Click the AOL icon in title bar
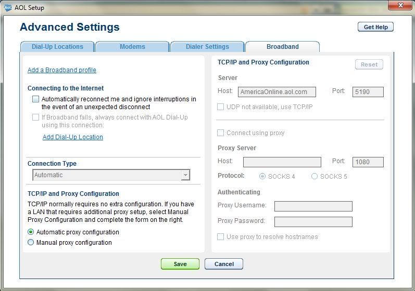This screenshot has height=291, width=415. point(8,7)
